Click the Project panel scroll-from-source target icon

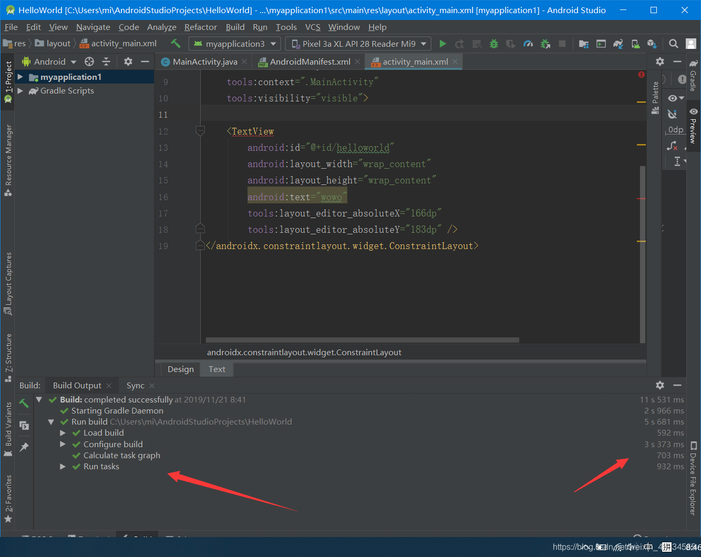[x=89, y=61]
